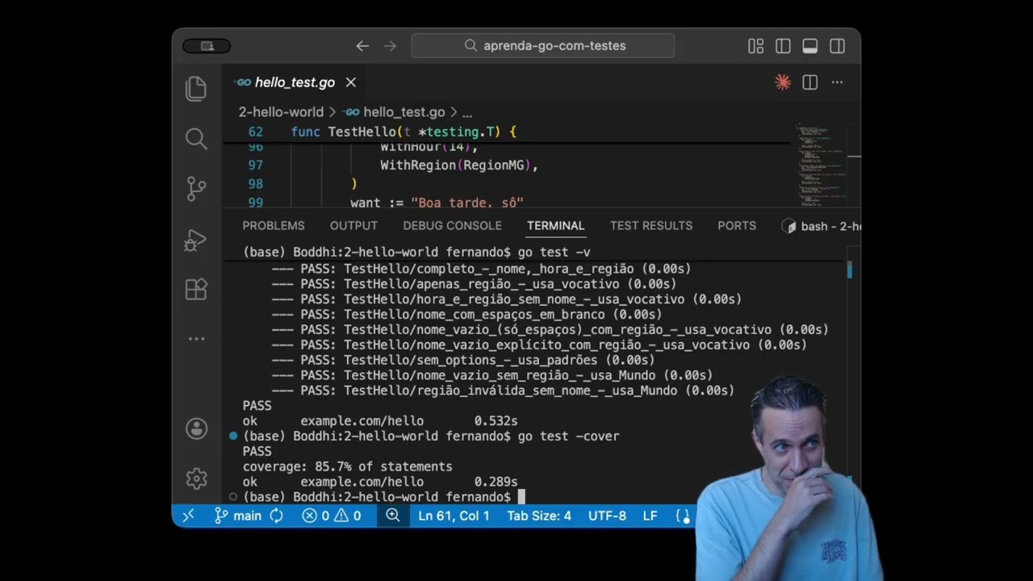The width and height of the screenshot is (1033, 581).
Task: Expand the breadcrumb ellipsis symbol path
Action: tap(467, 112)
